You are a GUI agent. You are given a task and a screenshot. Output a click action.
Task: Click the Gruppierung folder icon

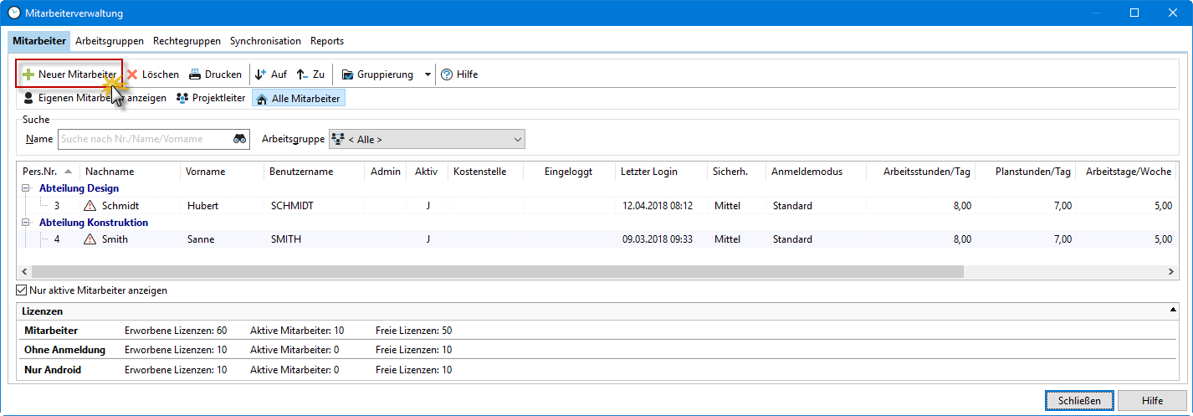point(347,74)
